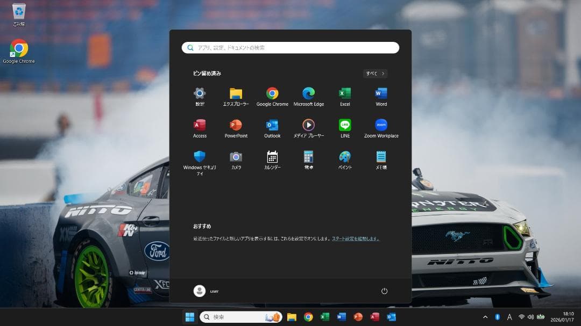This screenshot has width=581, height=326.
Task: Click the Wi-Fi icon in system tray
Action: point(521,316)
